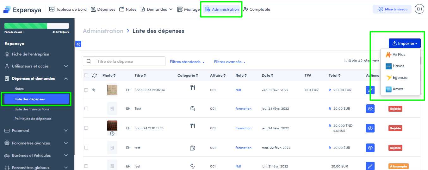Click the Mise à niveau button
This screenshot has height=170, width=428.
(392, 9)
